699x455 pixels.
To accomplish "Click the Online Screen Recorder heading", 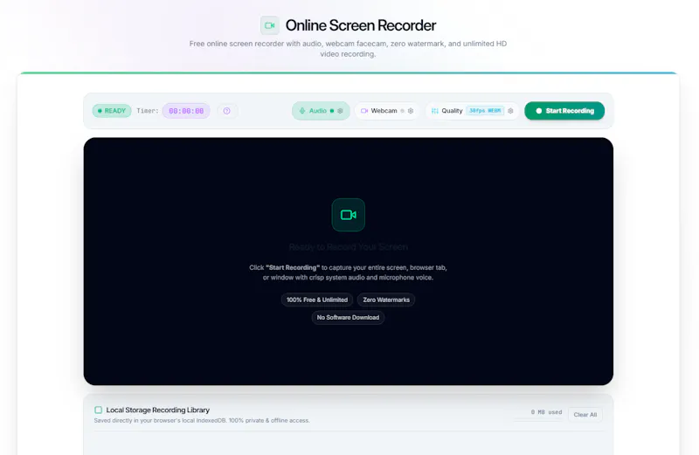I will tap(361, 25).
